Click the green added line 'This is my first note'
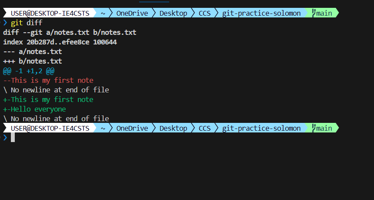 [49, 99]
